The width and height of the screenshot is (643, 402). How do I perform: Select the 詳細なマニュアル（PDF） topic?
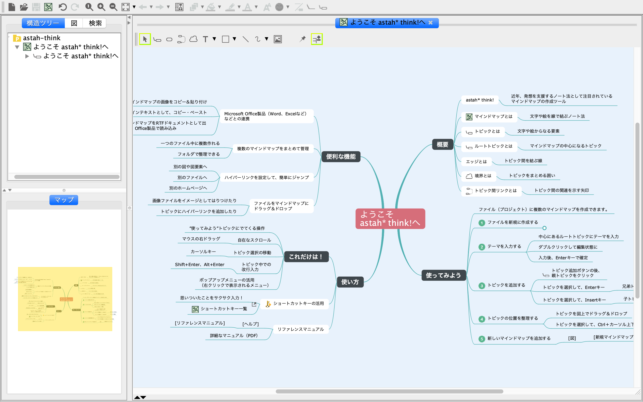234,336
